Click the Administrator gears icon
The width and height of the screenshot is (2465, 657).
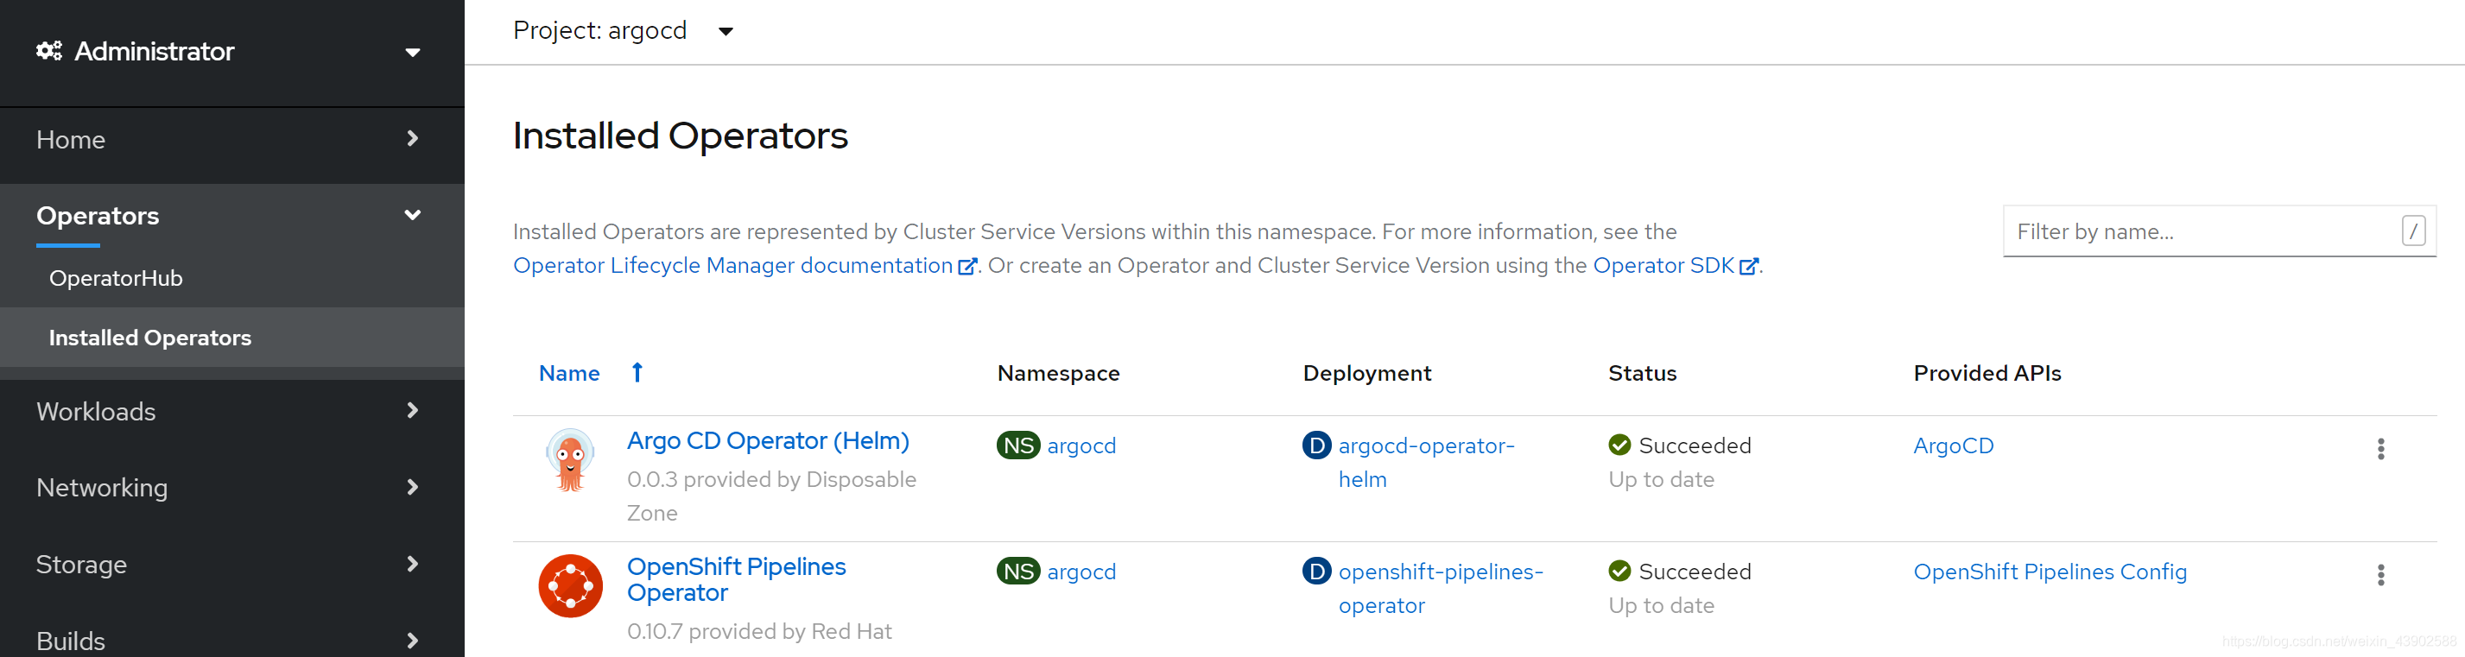tap(49, 51)
